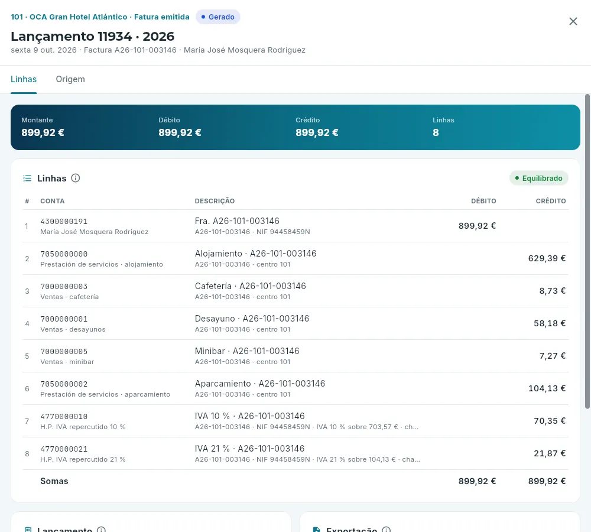Click the Desayuno line description

(252, 318)
